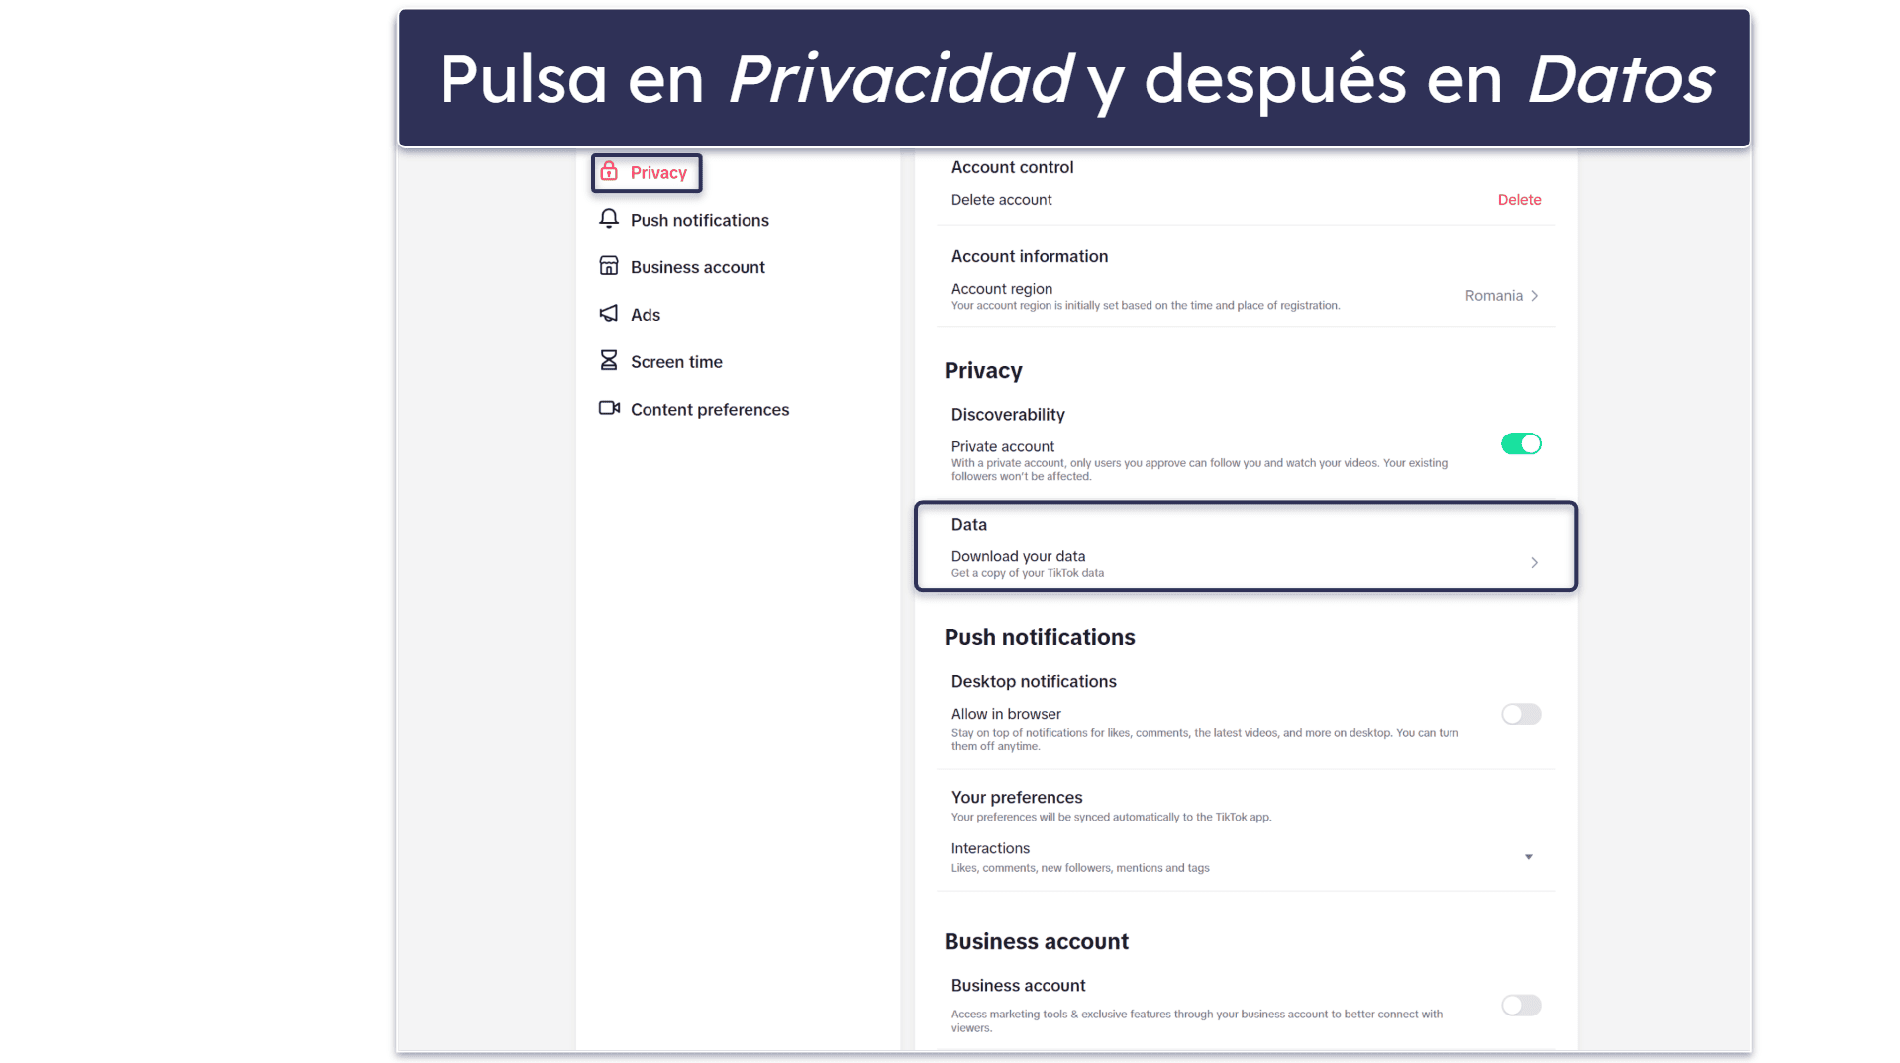Screen dimensions: 1900x1063
Task: Click the Account control heading
Action: coord(1012,167)
